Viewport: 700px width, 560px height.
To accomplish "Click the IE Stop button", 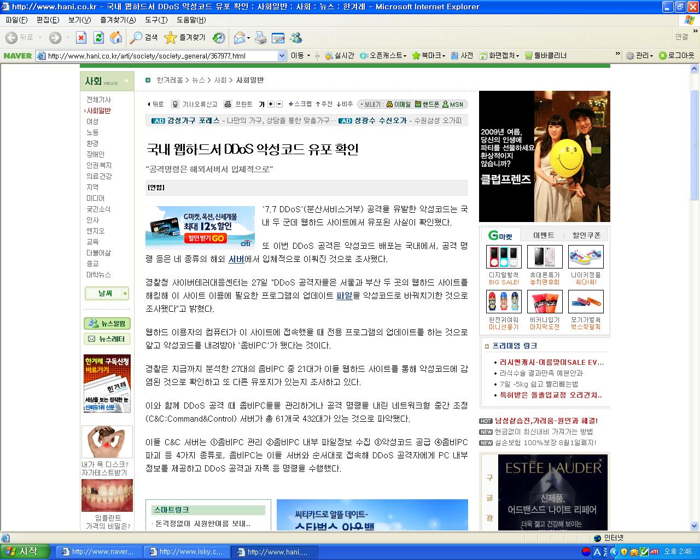I will pos(81,38).
